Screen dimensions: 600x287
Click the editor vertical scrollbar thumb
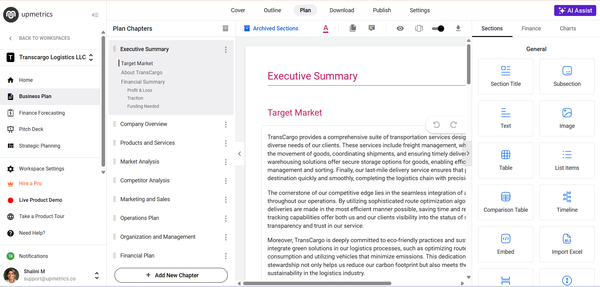[469, 64]
